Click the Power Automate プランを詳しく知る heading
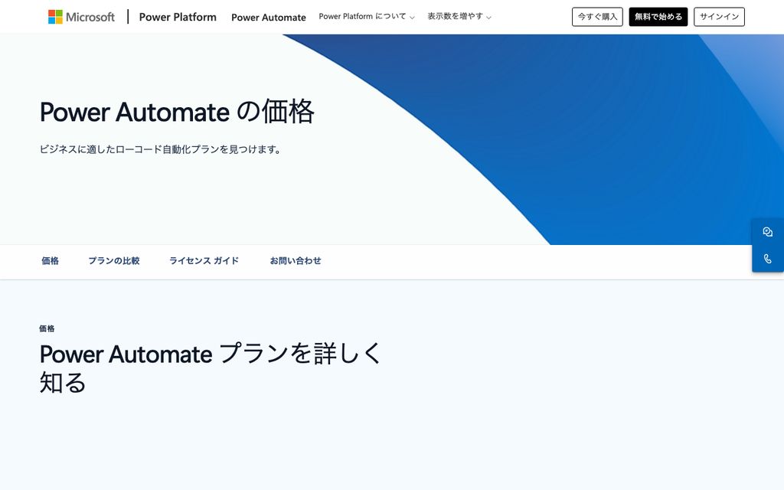784x490 pixels. [x=211, y=368]
